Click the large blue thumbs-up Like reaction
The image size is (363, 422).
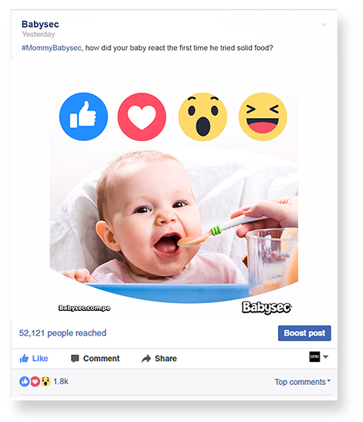pyautogui.click(x=83, y=116)
